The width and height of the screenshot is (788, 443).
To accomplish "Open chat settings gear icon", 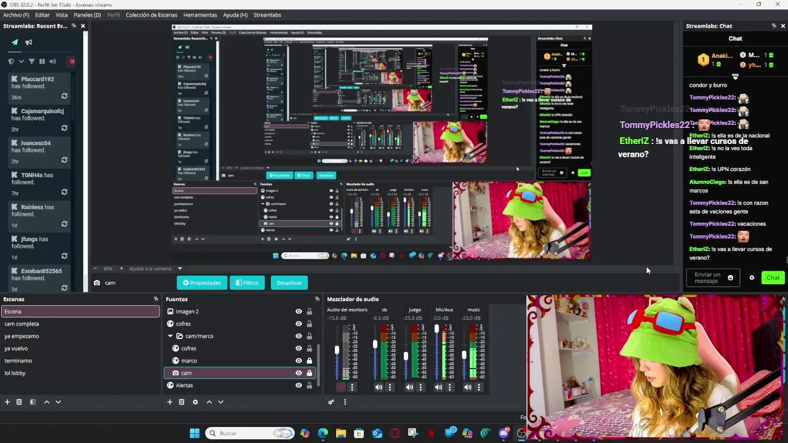I will (x=752, y=277).
